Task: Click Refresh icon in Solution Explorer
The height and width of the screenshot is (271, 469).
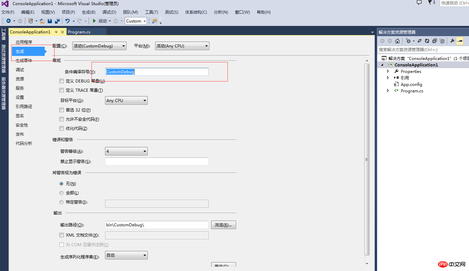Action: 427,41
